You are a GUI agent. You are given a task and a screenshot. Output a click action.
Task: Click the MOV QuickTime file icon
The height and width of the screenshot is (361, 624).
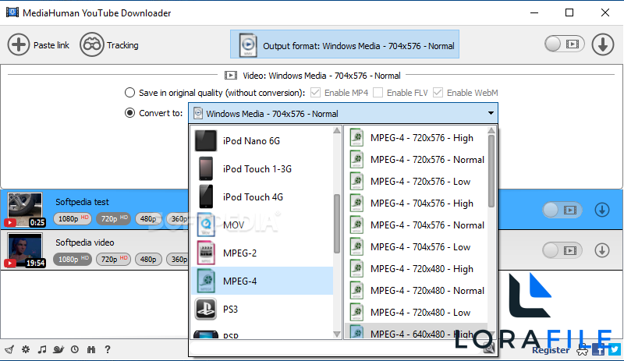[x=206, y=225]
